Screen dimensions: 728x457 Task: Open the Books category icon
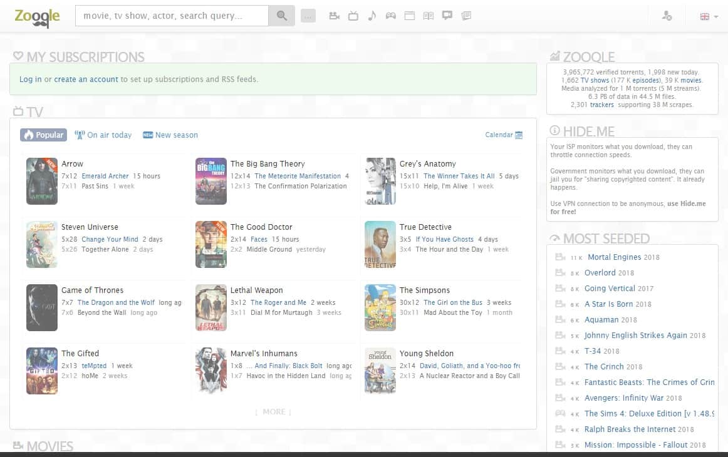(x=429, y=16)
